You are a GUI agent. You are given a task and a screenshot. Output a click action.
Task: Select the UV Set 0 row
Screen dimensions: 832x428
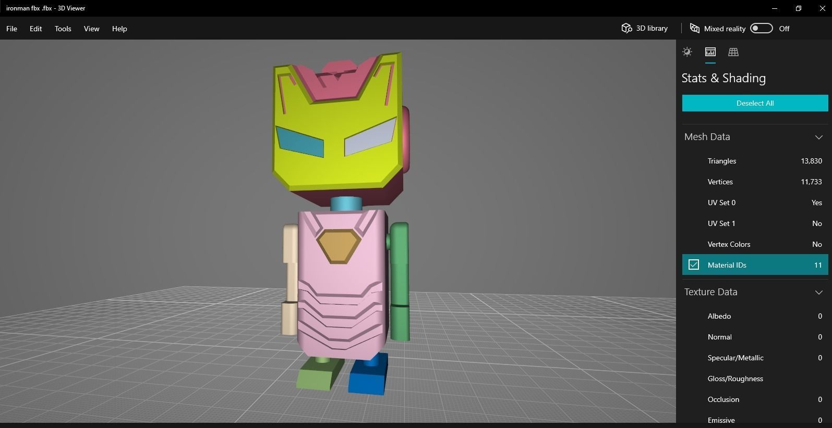pos(755,203)
